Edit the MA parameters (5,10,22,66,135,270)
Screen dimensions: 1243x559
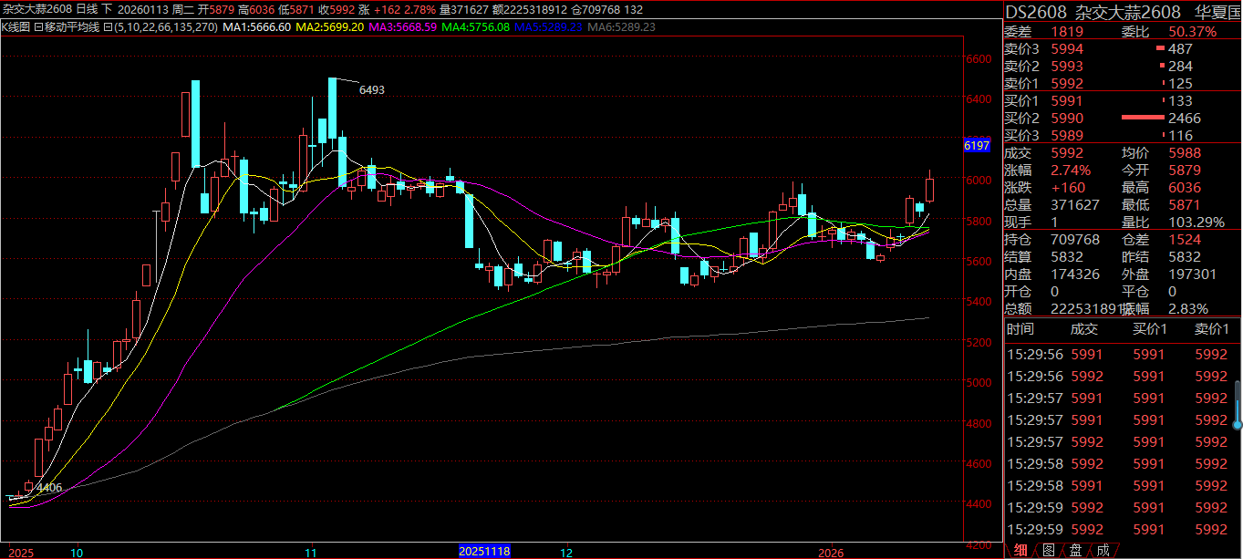pos(166,27)
